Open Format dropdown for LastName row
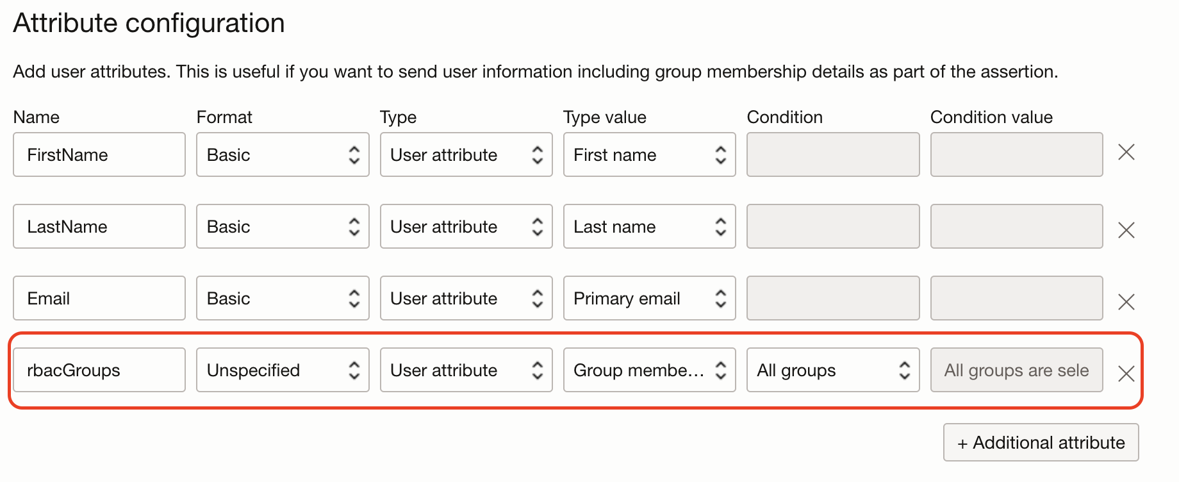The height and width of the screenshot is (482, 1179). pos(283,226)
